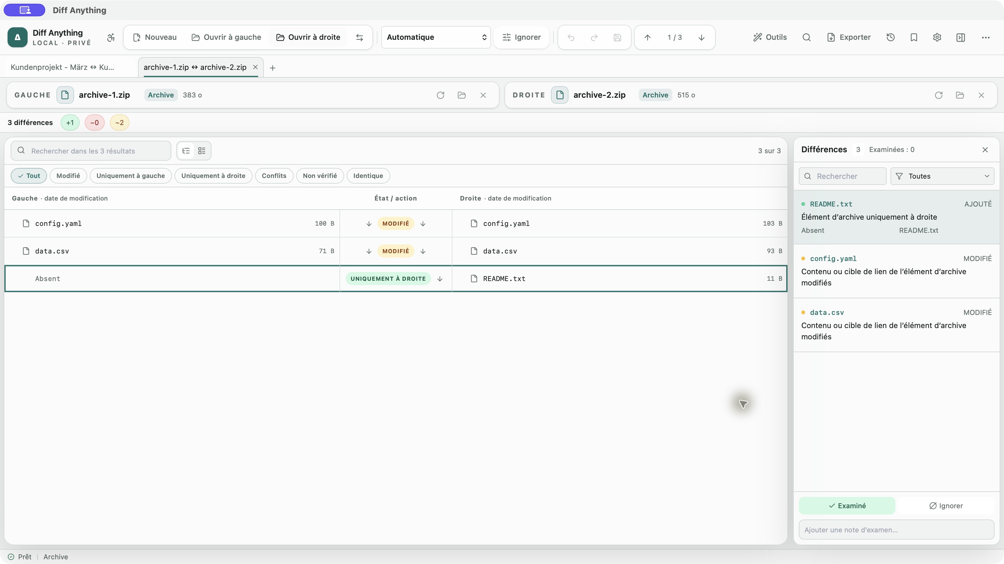
Task: Click the swap left and right sides icon
Action: (x=359, y=37)
